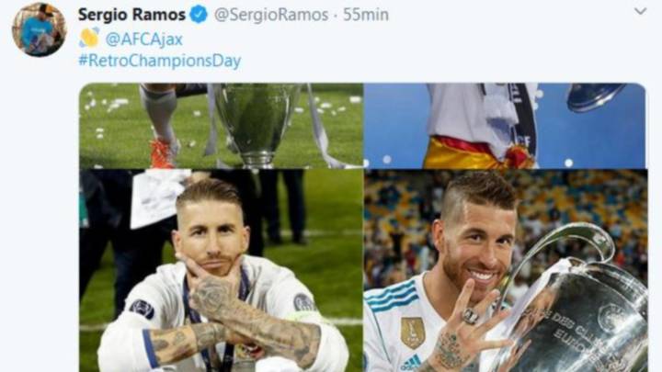Click the blue verified badge icon
The width and height of the screenshot is (662, 372).
(199, 15)
